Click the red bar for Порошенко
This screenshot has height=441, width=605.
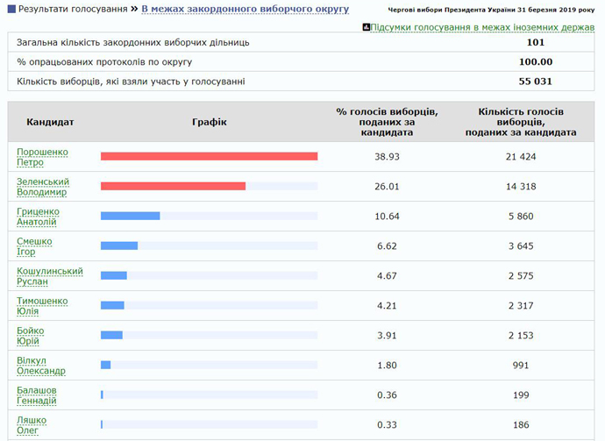[x=209, y=156]
